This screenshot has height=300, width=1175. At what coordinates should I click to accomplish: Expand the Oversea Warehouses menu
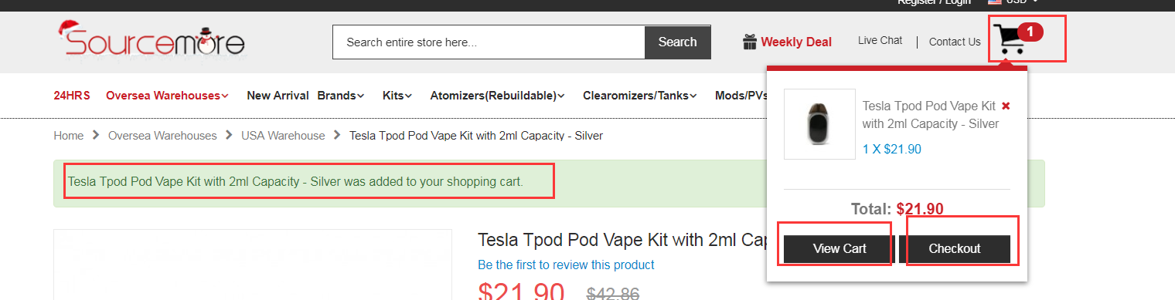click(167, 96)
